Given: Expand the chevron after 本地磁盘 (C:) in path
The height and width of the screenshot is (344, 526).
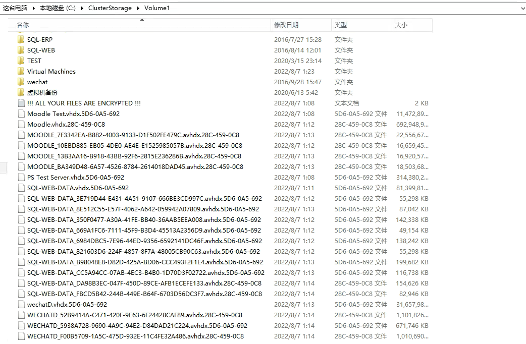Looking at the screenshot, I should point(82,8).
